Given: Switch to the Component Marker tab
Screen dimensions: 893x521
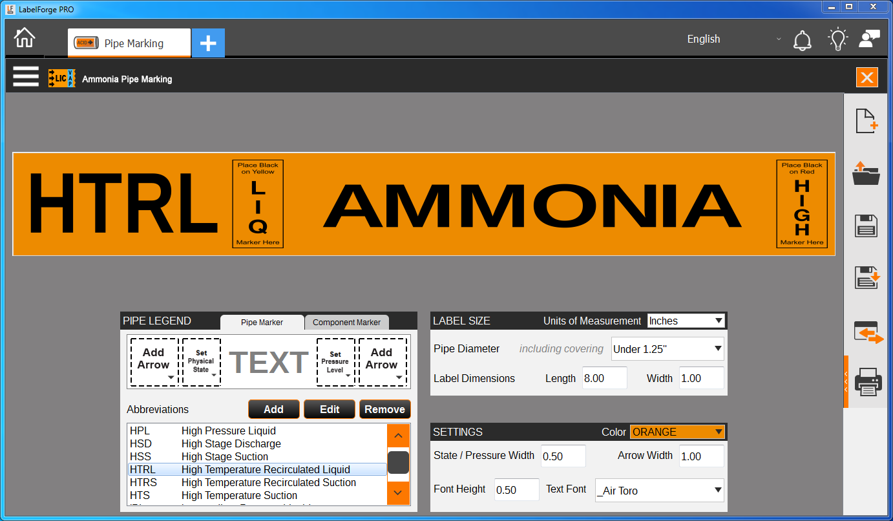Looking at the screenshot, I should click(x=347, y=322).
